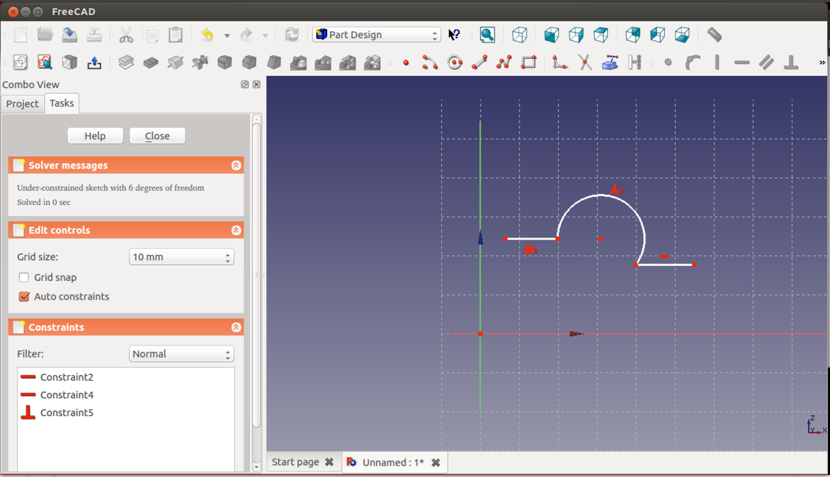Viewport: 830px width, 477px height.
Task: Switch to the Project tab
Action: 22,104
